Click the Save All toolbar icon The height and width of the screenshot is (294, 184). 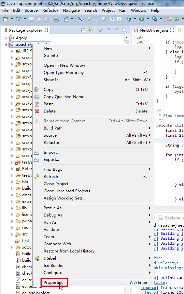tap(39, 19)
